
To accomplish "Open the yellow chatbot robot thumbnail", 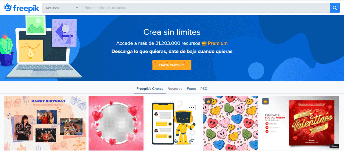I will [x=173, y=123].
